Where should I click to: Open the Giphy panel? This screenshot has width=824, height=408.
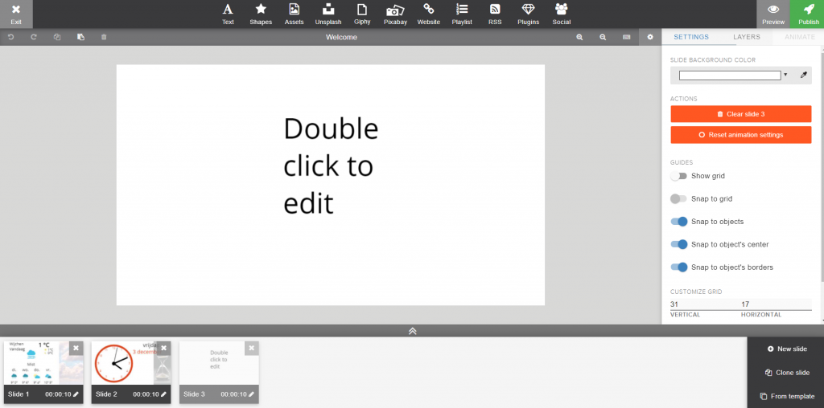click(x=362, y=14)
